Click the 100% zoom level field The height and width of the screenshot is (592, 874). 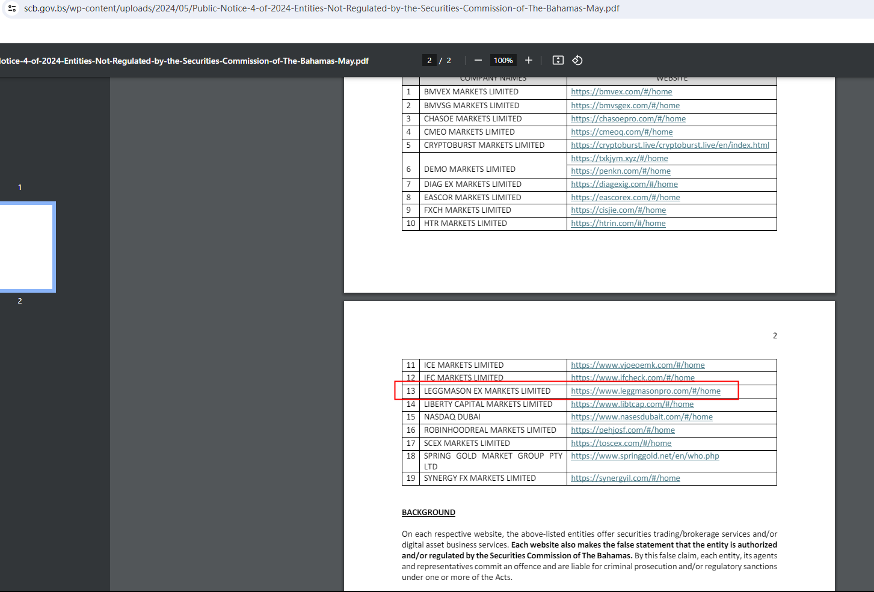coord(503,60)
